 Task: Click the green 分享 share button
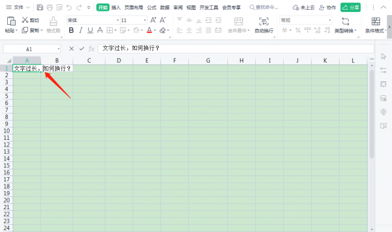click(x=350, y=7)
